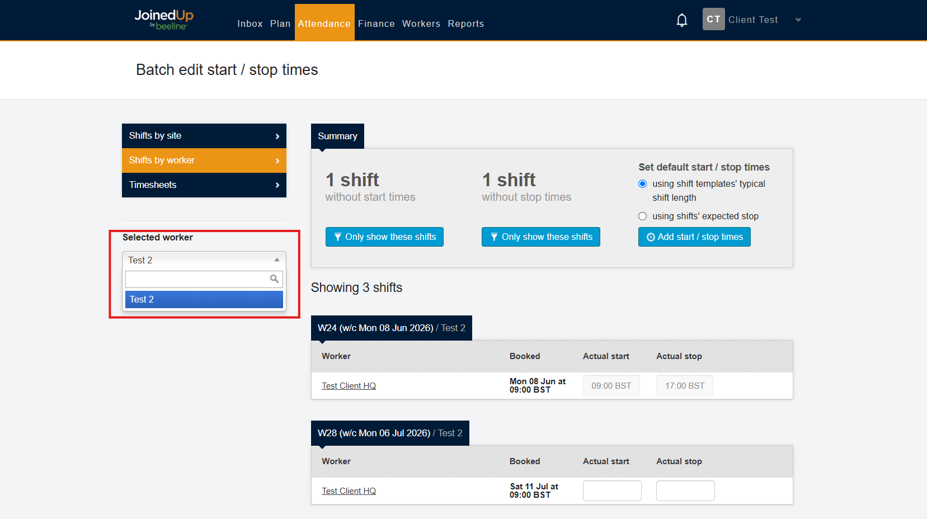927x519 pixels.
Task: Choose the highlighted Test 2 option
Action: tap(204, 300)
